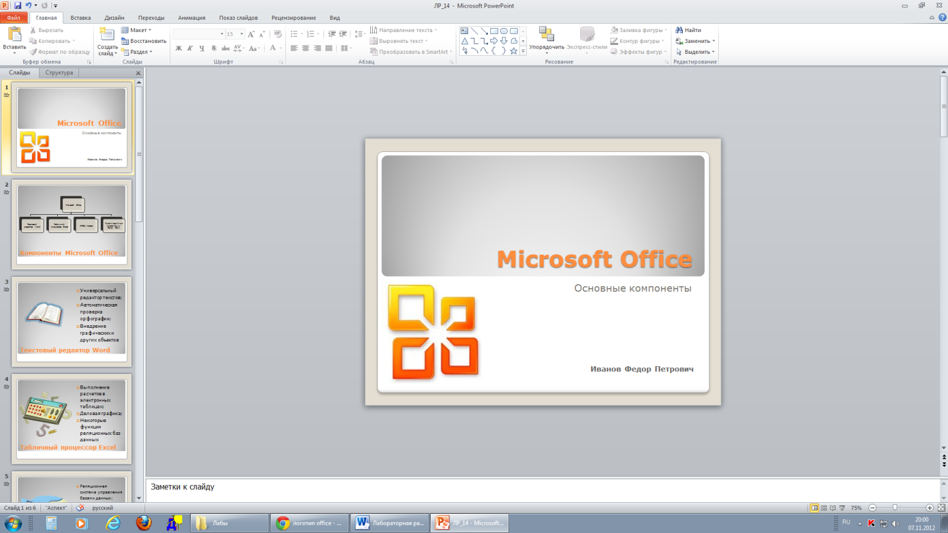Select the five-point star shape

click(513, 51)
